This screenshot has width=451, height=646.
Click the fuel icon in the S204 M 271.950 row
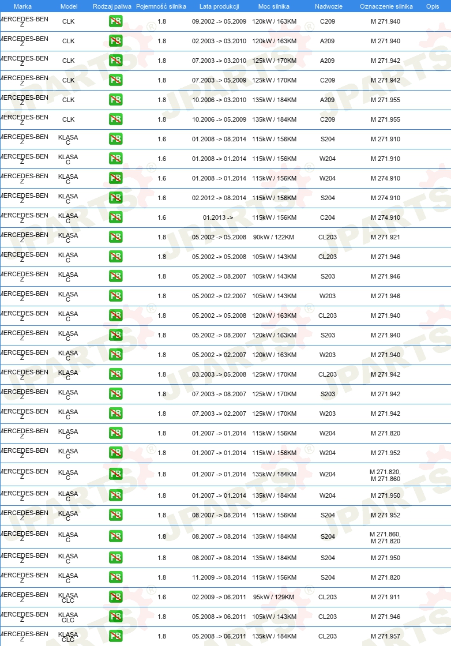(x=116, y=557)
